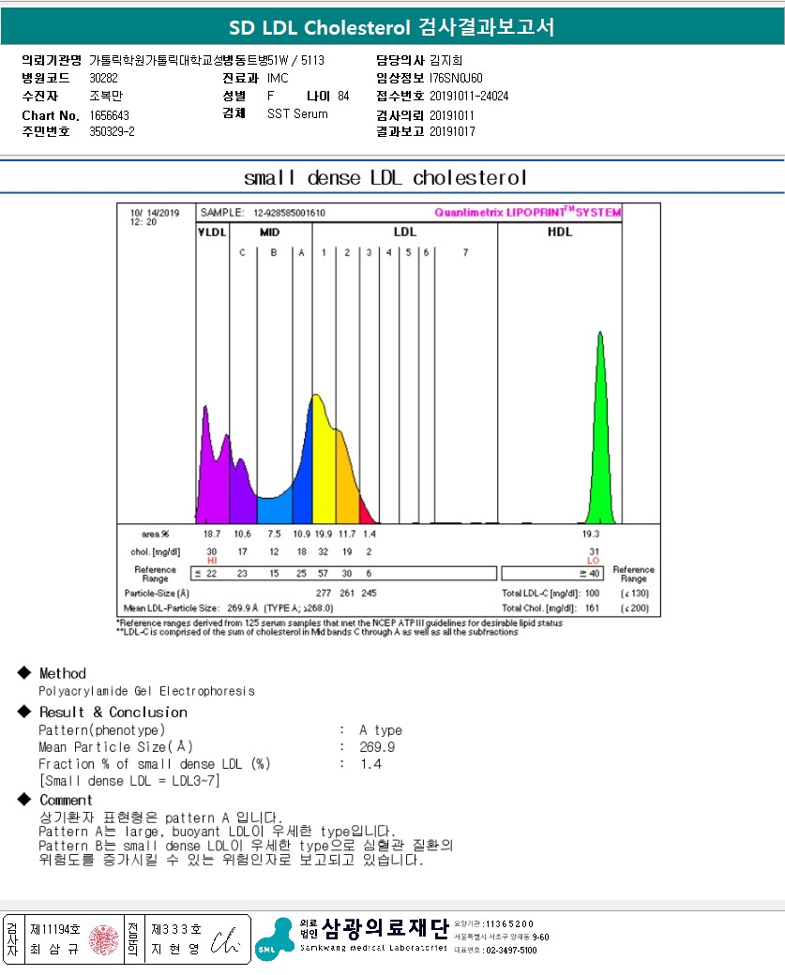Image resolution: width=785 pixels, height=975 pixels.
Task: Click the diamond bullet beside Result & Conclusion
Action: pos(23,712)
